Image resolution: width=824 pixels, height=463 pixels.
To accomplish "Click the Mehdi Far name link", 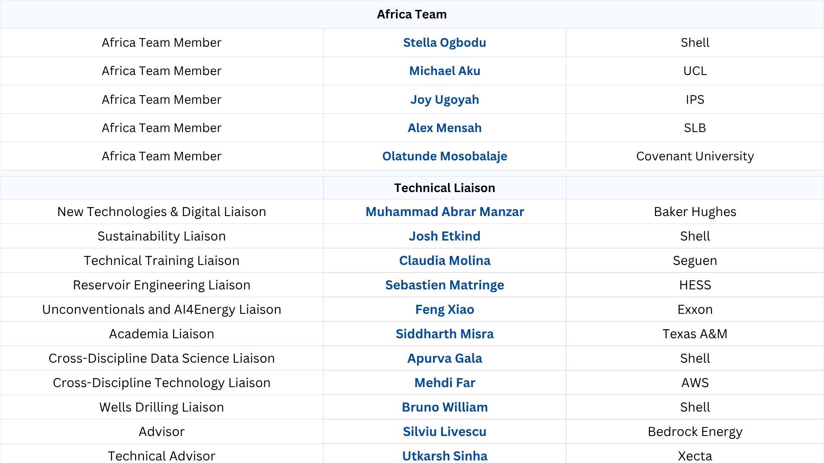I will click(x=444, y=383).
